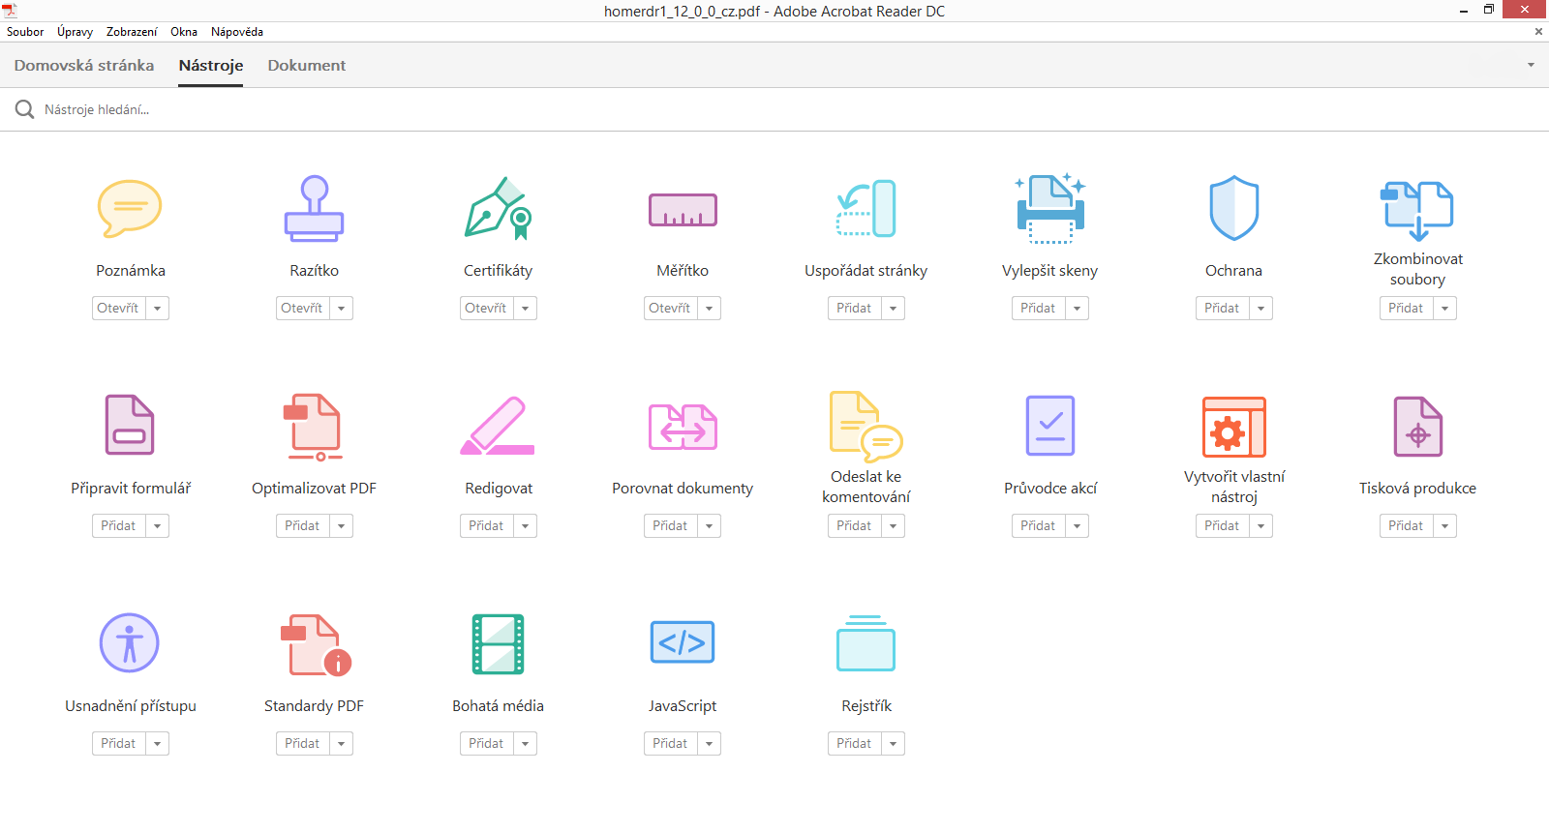The image size is (1549, 832).
Task: Select the Usnadnění přístupu accessibility icon
Action: coord(130,642)
